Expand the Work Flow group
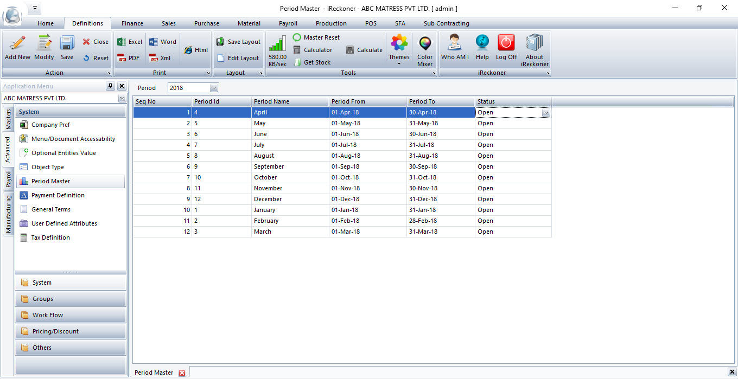This screenshot has width=738, height=379. point(71,315)
